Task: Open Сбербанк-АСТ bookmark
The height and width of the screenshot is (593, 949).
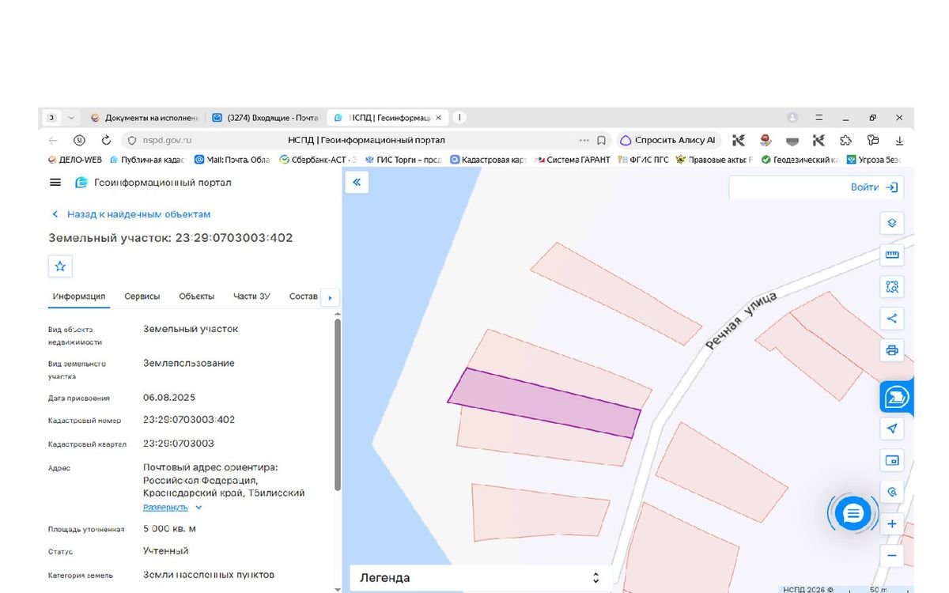Action: pyautogui.click(x=319, y=160)
